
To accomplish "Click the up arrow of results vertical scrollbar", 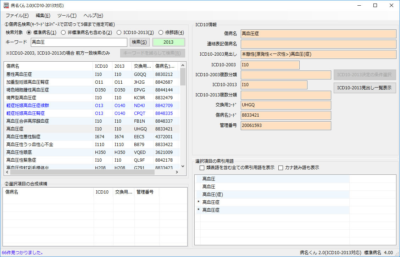I will click(183, 66).
